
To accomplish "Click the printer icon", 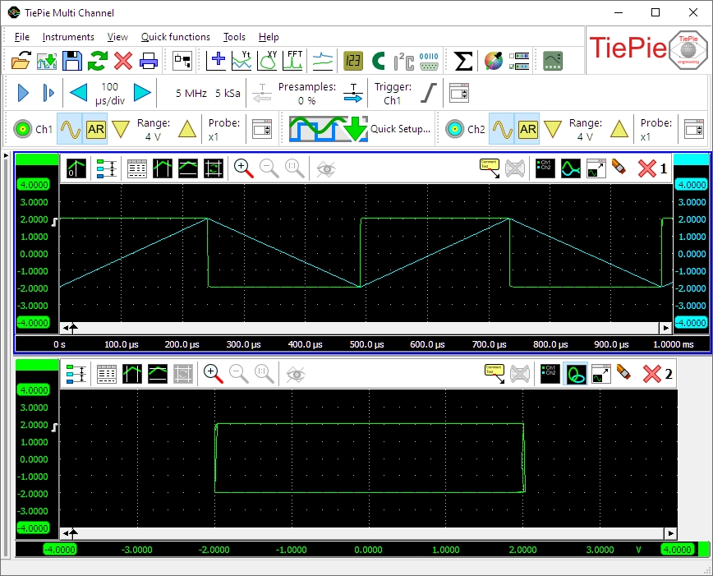I will (149, 60).
